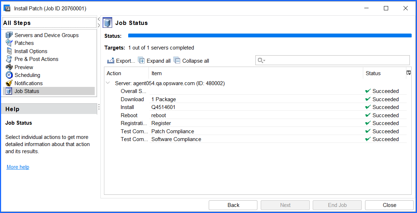
Task: Collapse the agent054.qa.opsware.com server node
Action: pos(108,83)
